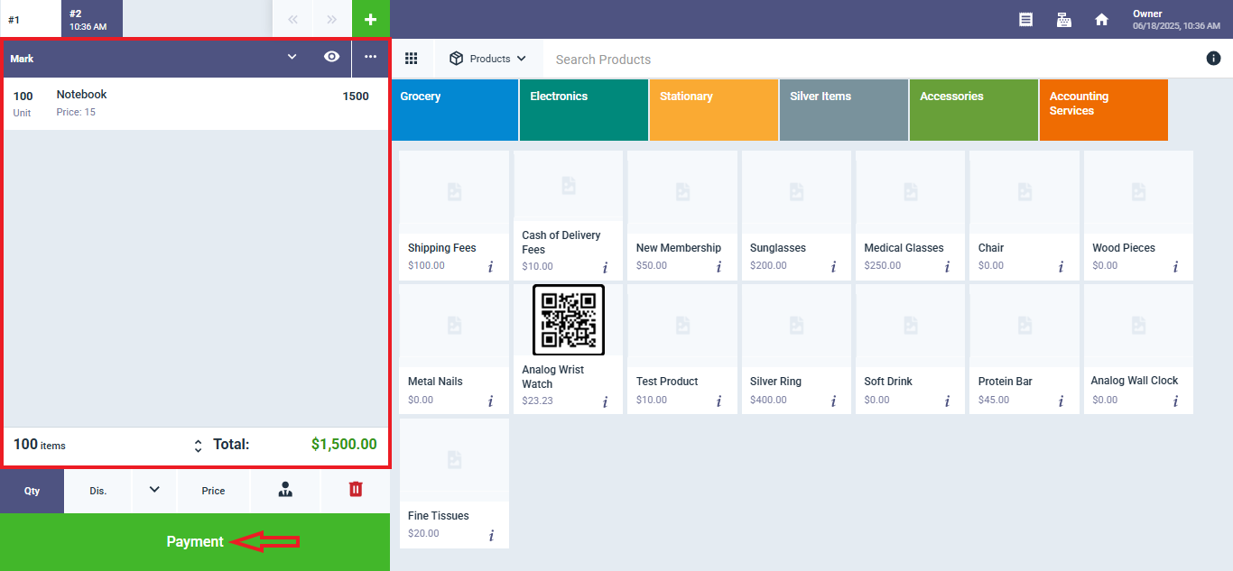1233x571 pixels.
Task: Select the Price button
Action: (213, 491)
